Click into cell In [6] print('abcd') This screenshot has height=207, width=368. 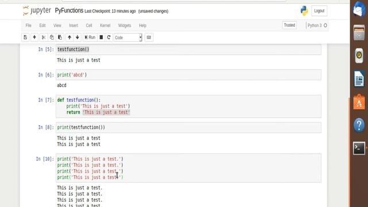coord(189,75)
